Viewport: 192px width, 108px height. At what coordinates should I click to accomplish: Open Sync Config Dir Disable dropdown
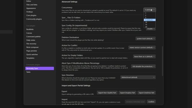click(151, 29)
